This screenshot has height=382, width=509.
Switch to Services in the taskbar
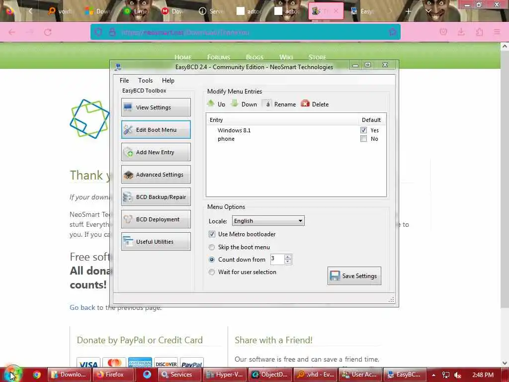179,375
